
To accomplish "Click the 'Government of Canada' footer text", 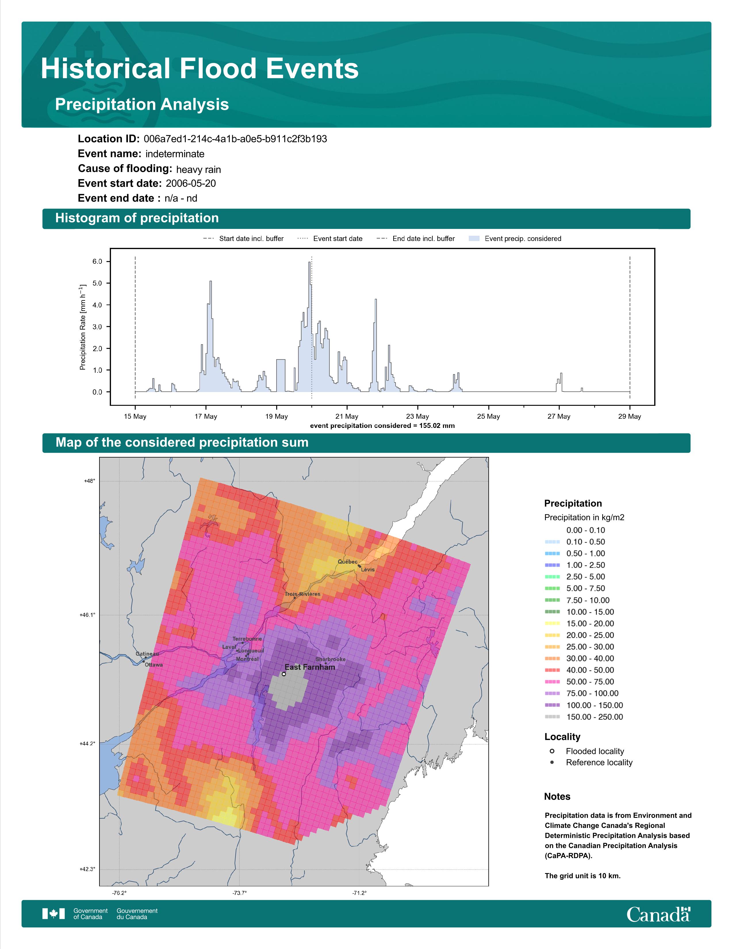I will [90, 914].
